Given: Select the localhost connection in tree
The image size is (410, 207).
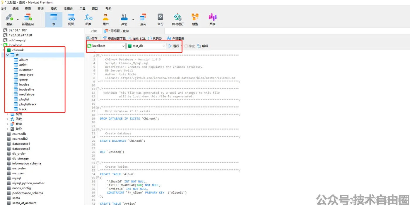Looking at the screenshot, I should (x=15, y=45).
